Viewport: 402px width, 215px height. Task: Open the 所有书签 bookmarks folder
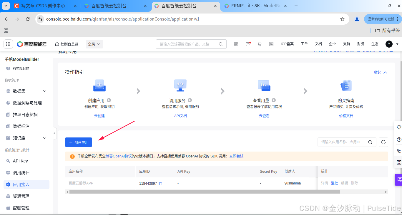click(388, 31)
